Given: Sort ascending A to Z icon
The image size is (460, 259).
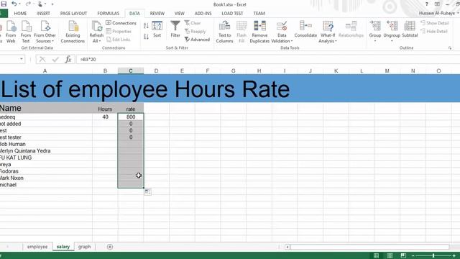Looking at the screenshot, I should click(146, 26).
